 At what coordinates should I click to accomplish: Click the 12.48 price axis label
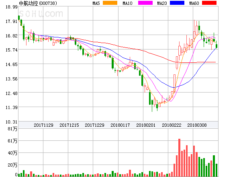point(12,93)
